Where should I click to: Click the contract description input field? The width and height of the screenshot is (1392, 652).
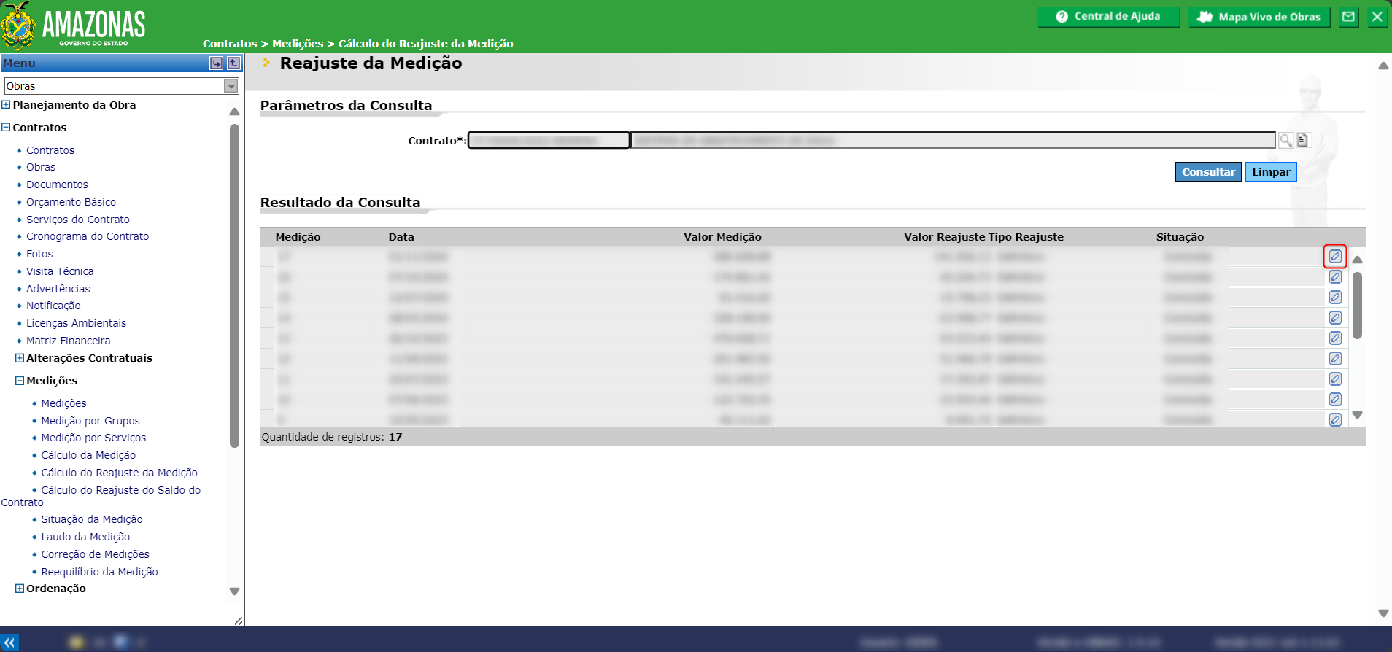953,140
